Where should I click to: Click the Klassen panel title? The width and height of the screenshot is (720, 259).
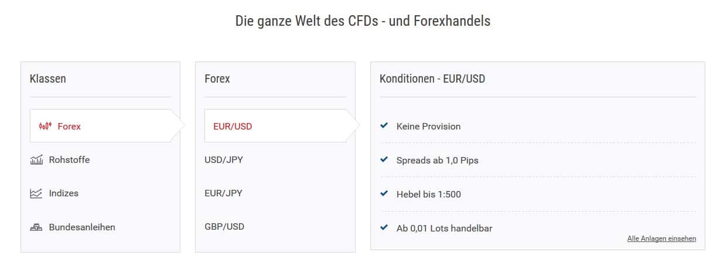[x=48, y=79]
